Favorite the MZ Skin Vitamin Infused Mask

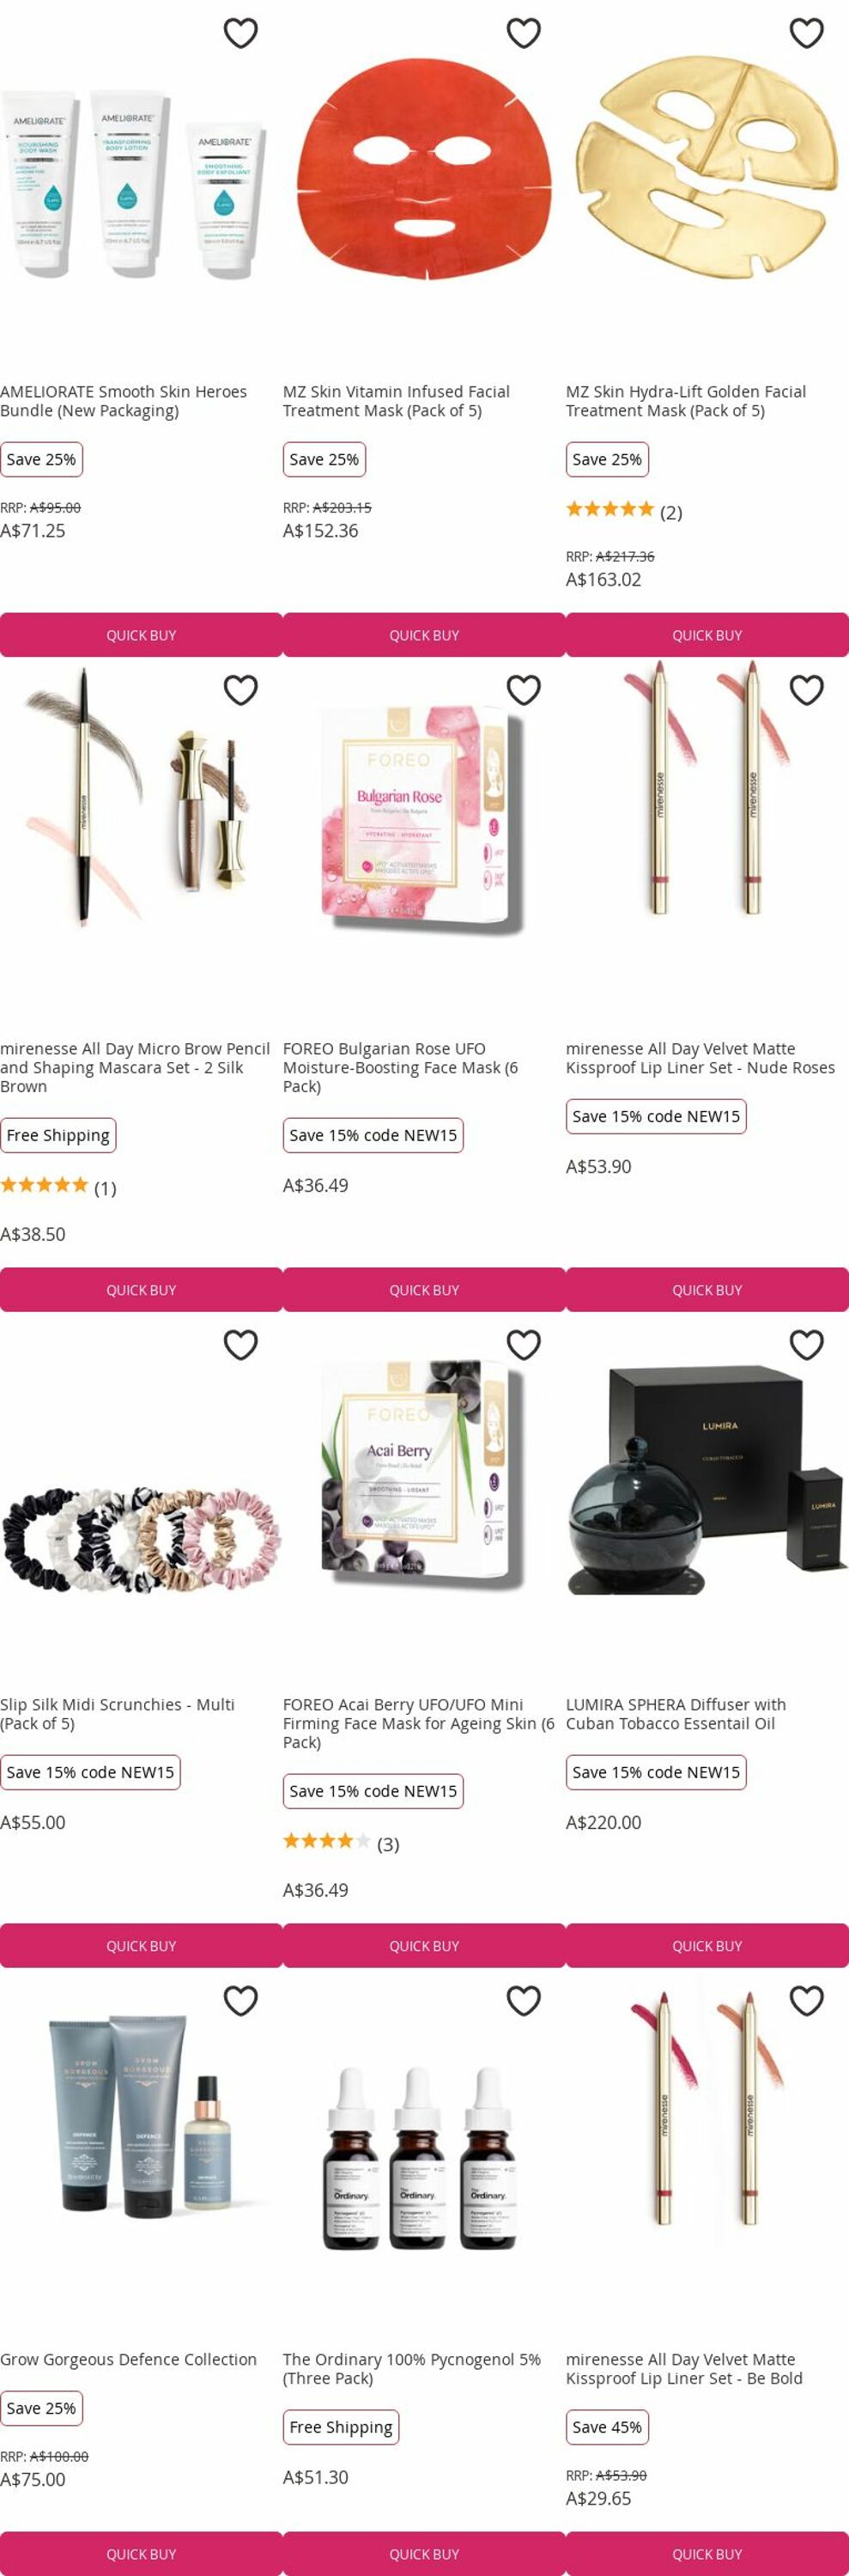523,33
